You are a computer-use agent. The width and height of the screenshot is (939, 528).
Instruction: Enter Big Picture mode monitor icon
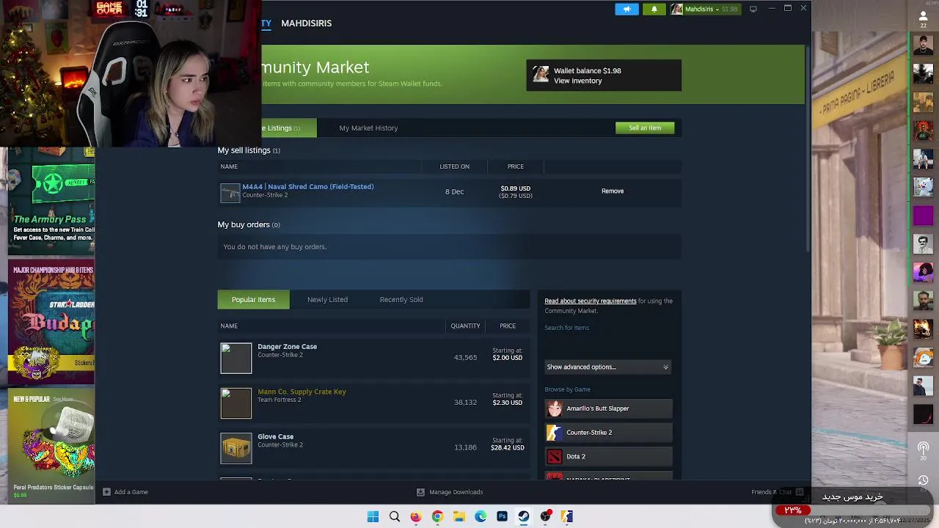coord(753,9)
